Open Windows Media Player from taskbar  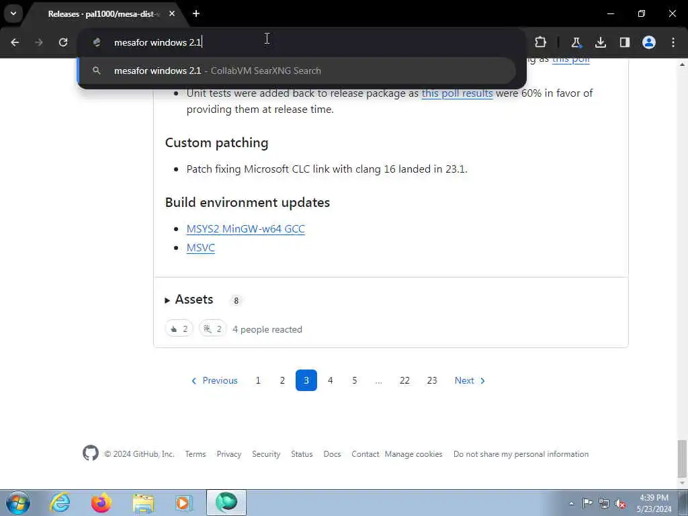coord(184,503)
